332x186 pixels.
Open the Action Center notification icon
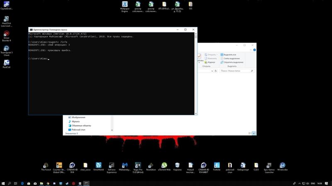[x=327, y=184]
